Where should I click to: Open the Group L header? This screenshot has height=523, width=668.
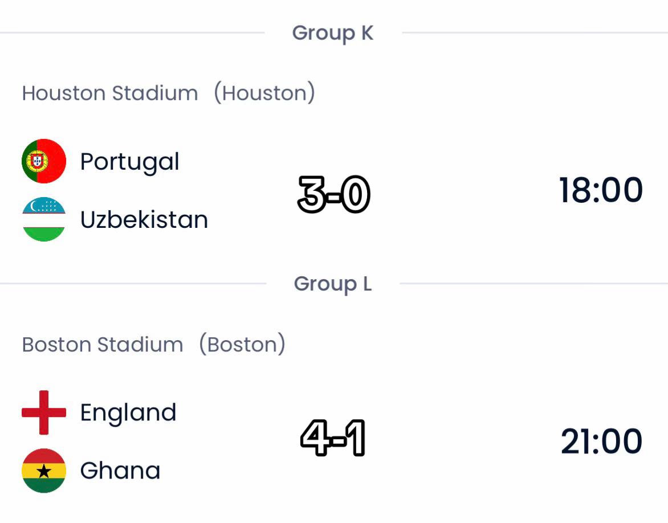click(x=333, y=284)
